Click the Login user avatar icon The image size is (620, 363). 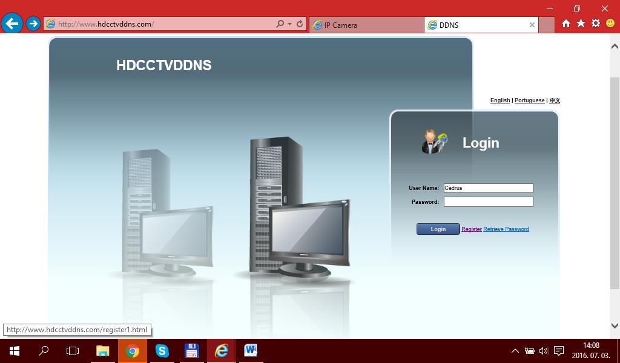click(434, 142)
